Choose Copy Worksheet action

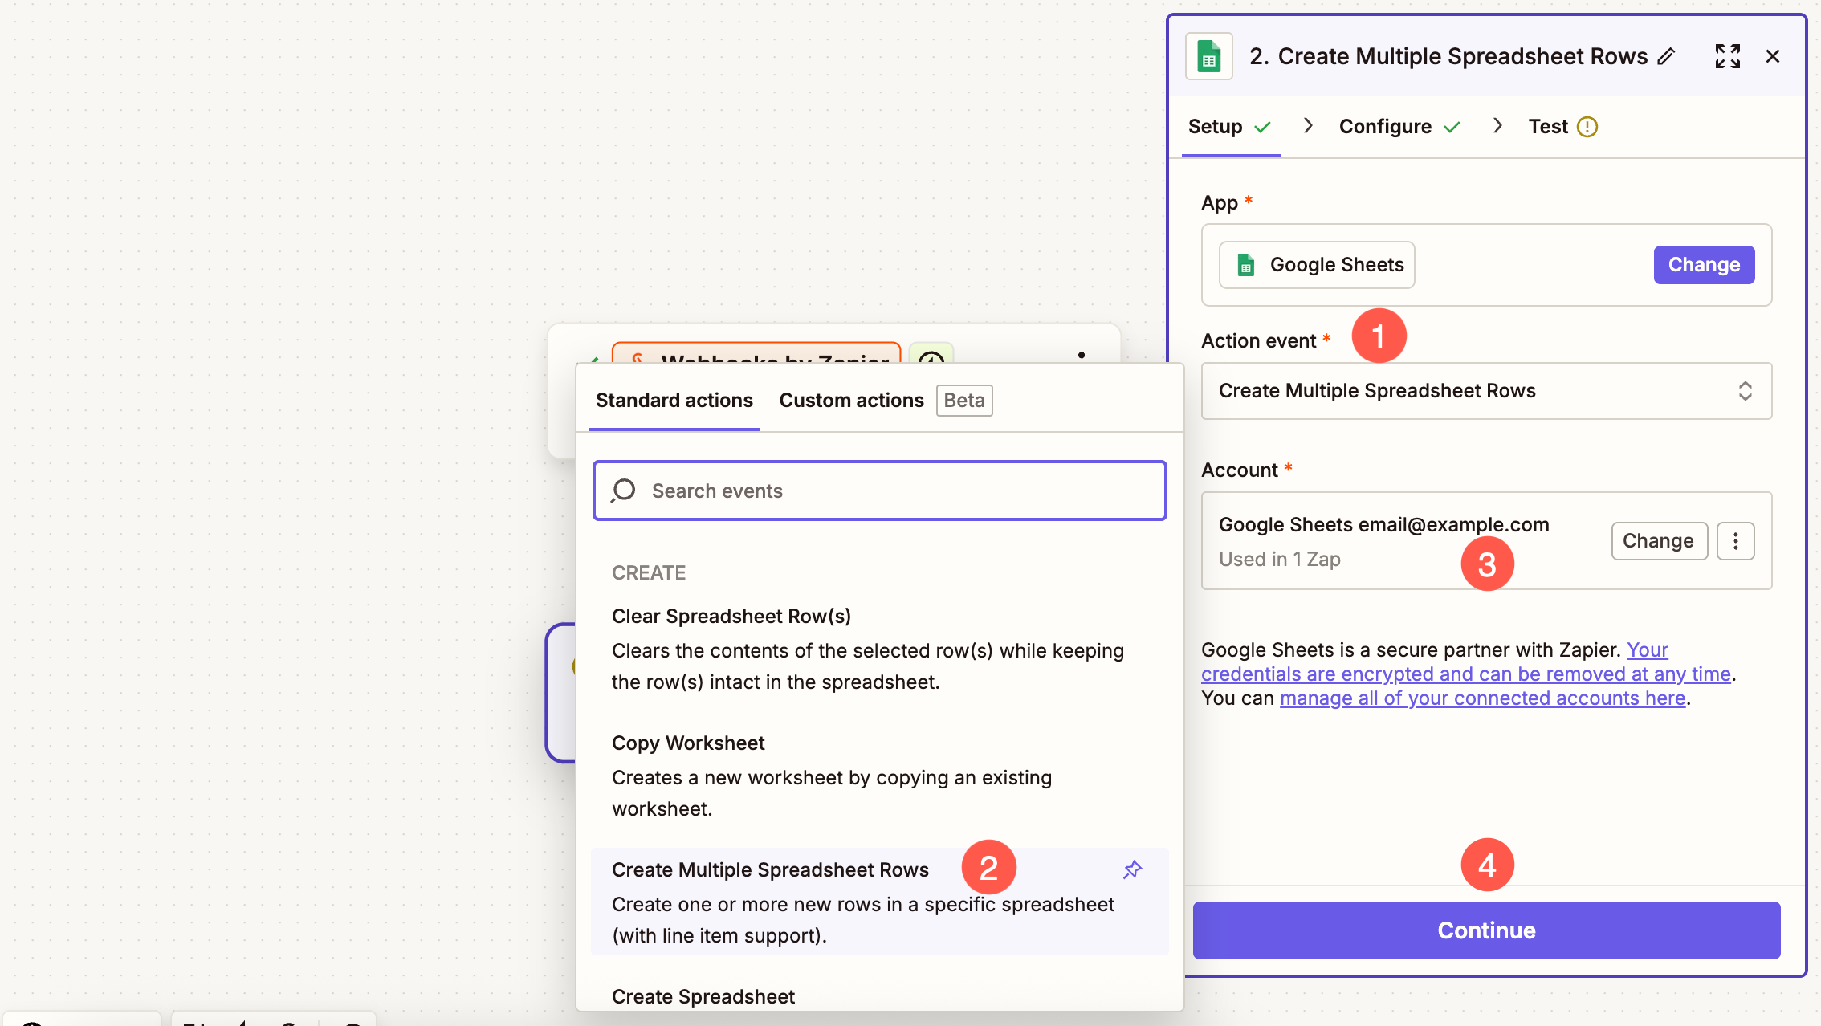pos(879,776)
